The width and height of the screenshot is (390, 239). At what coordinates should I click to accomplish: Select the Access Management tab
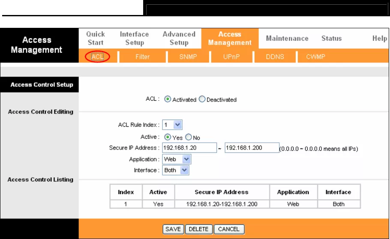pos(230,38)
